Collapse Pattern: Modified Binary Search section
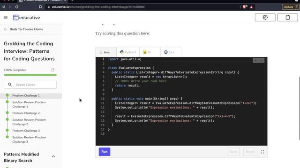 click(53, 157)
